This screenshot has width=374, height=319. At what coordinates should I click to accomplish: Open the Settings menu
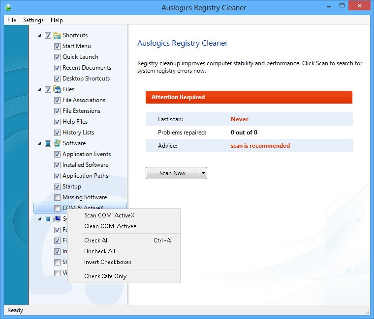click(33, 20)
